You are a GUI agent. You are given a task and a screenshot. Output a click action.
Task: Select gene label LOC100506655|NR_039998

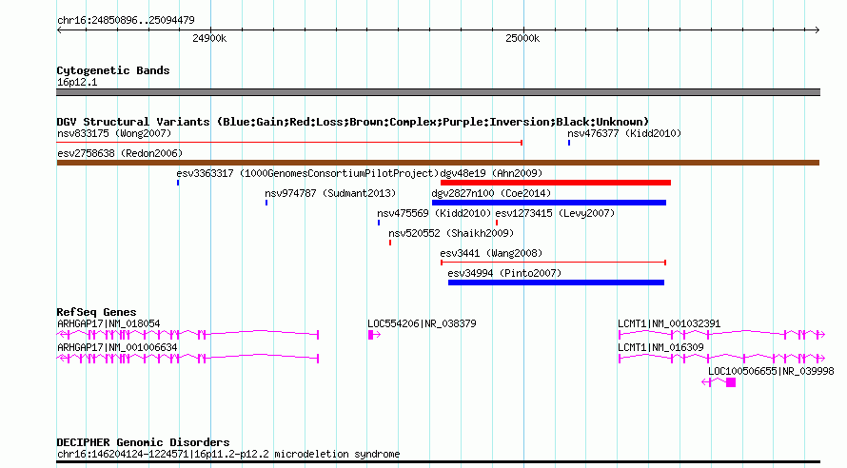tap(771, 371)
